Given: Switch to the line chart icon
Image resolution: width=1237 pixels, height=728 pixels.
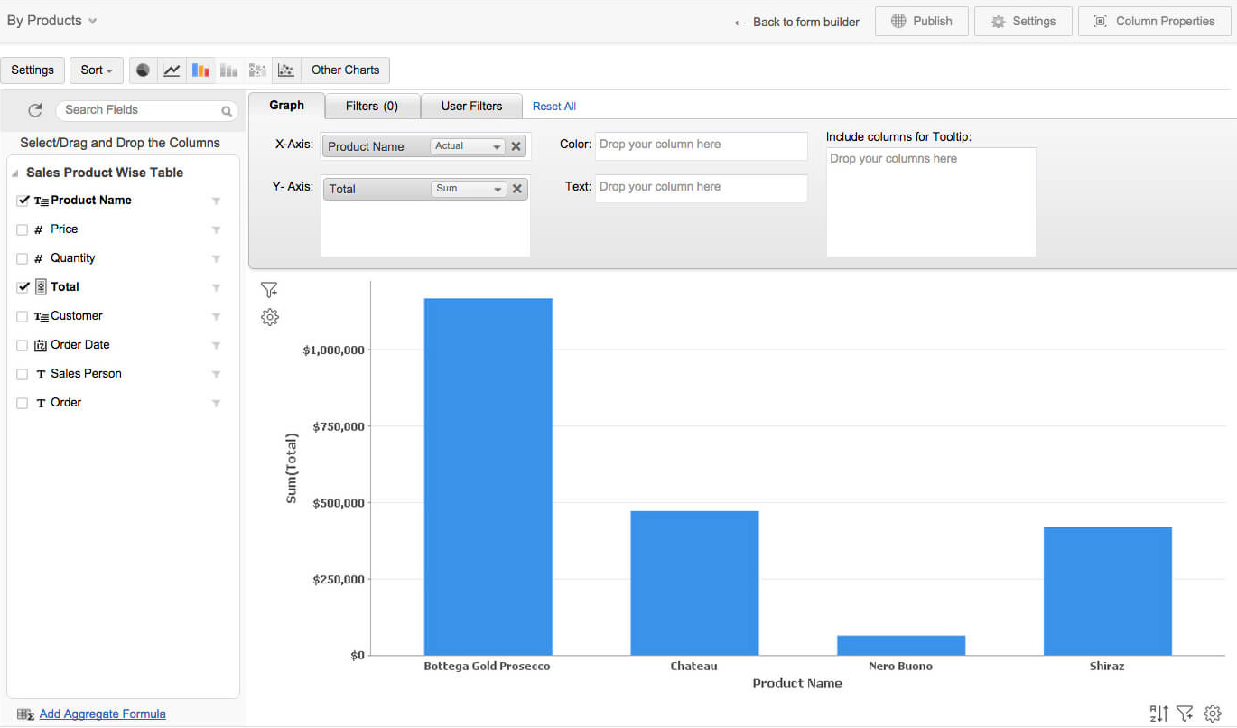Looking at the screenshot, I should click(x=172, y=70).
